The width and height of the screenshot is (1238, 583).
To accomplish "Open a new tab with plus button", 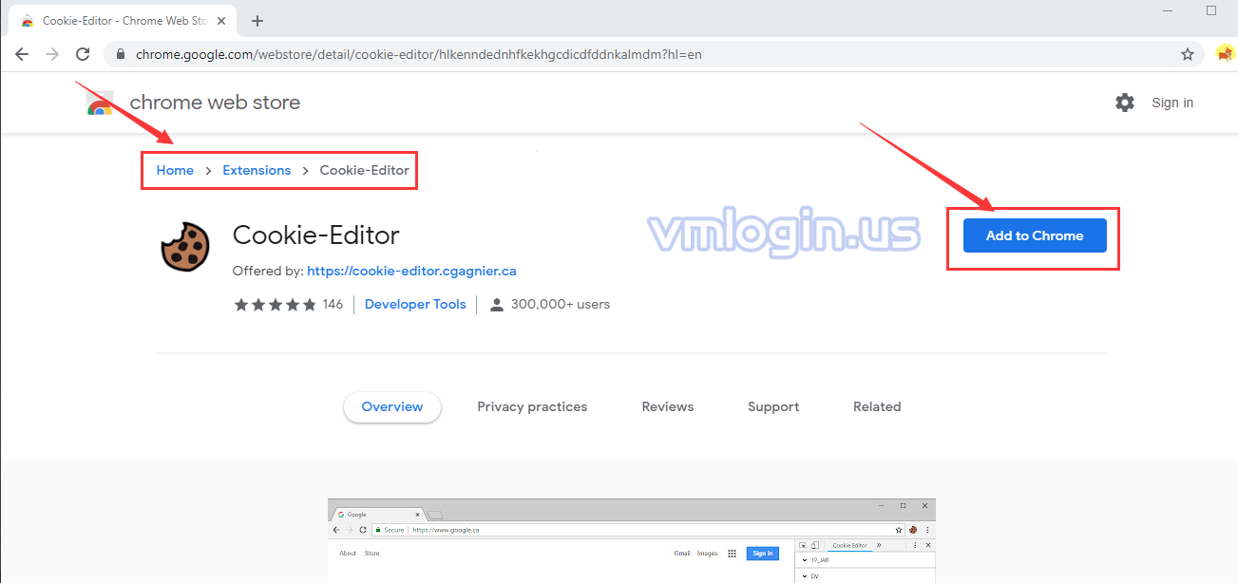I will click(x=257, y=20).
